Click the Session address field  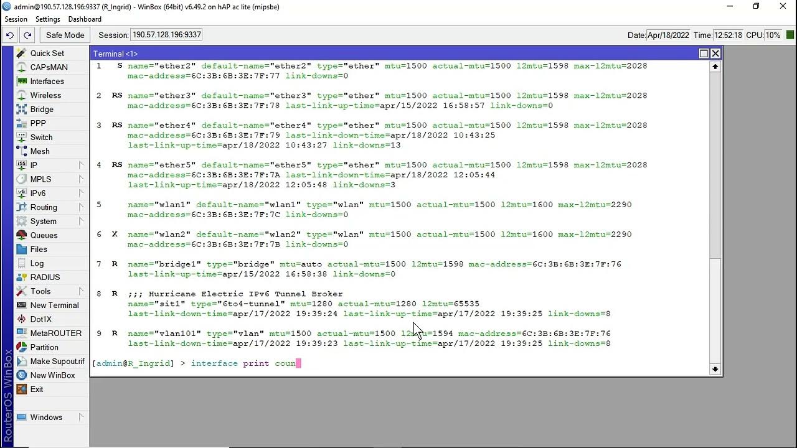[166, 35]
